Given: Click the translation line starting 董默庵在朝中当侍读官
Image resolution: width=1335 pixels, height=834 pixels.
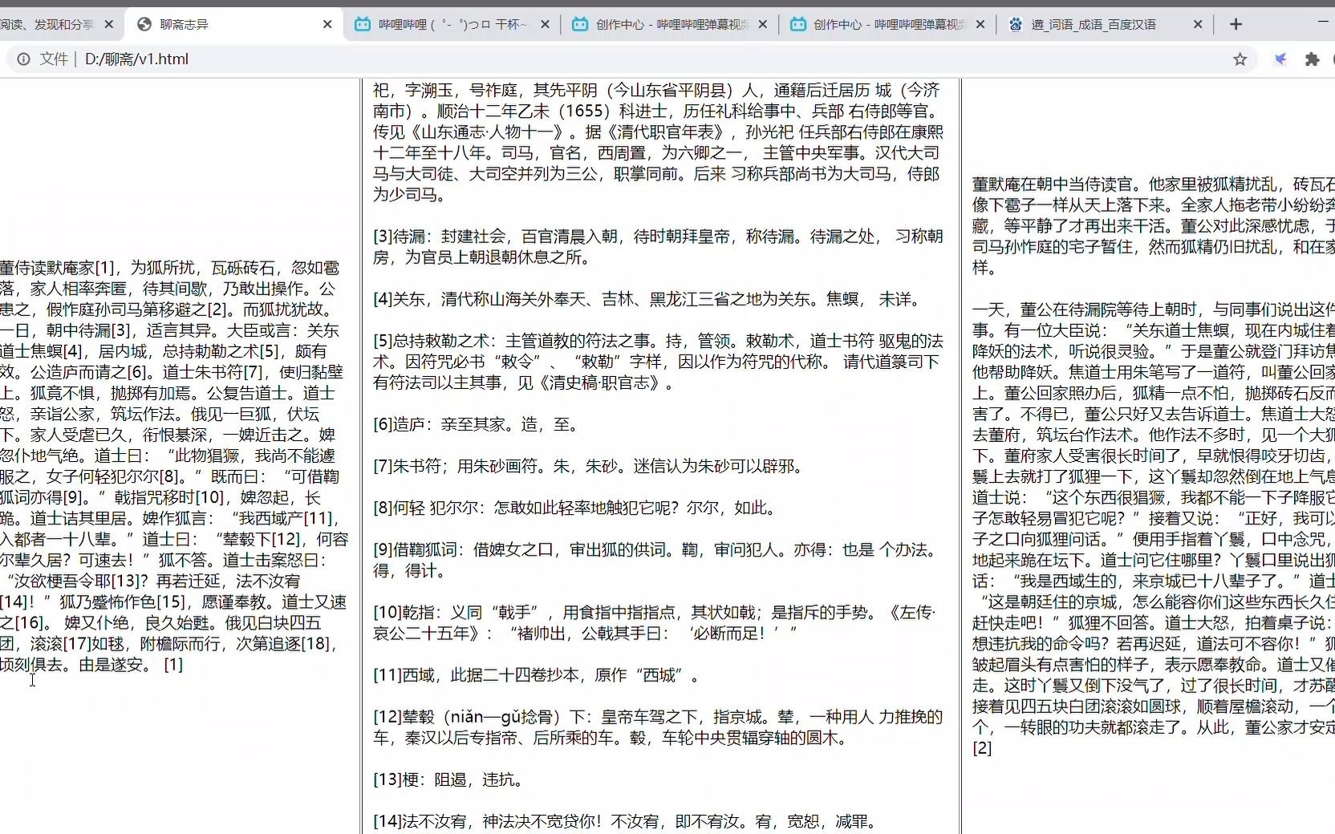Looking at the screenshot, I should point(1154,184).
